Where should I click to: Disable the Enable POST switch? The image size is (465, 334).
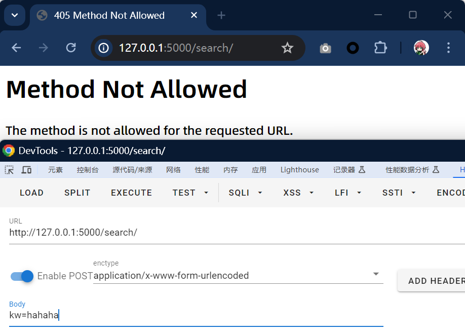tap(22, 276)
